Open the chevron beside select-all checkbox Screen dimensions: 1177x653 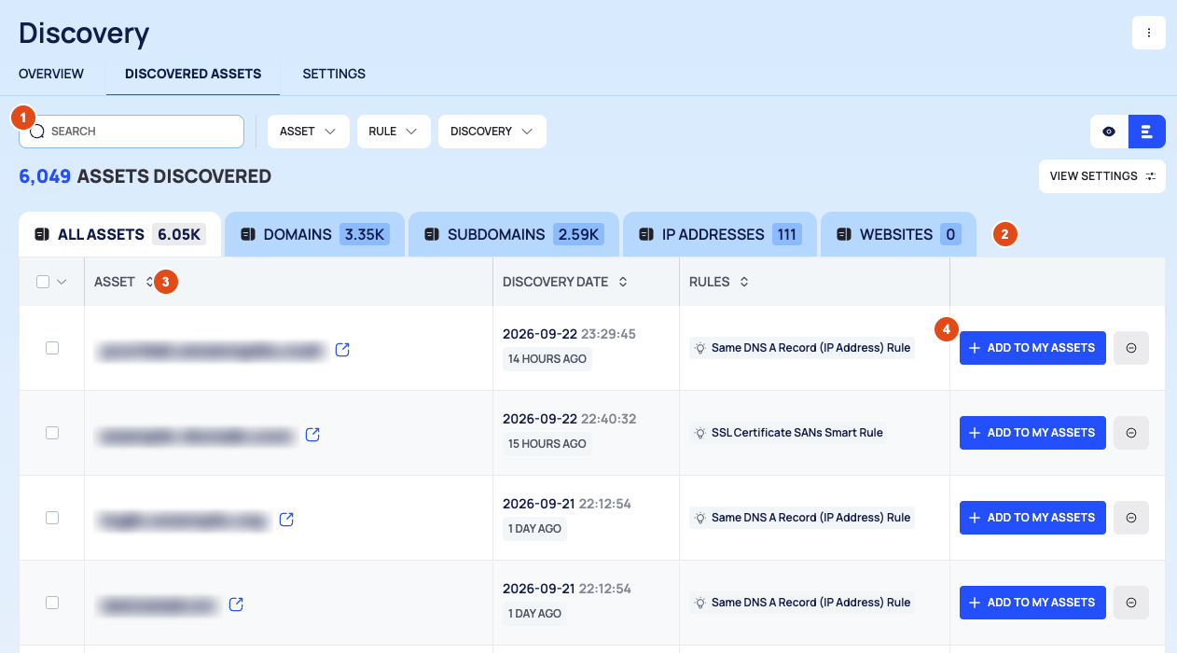62,282
